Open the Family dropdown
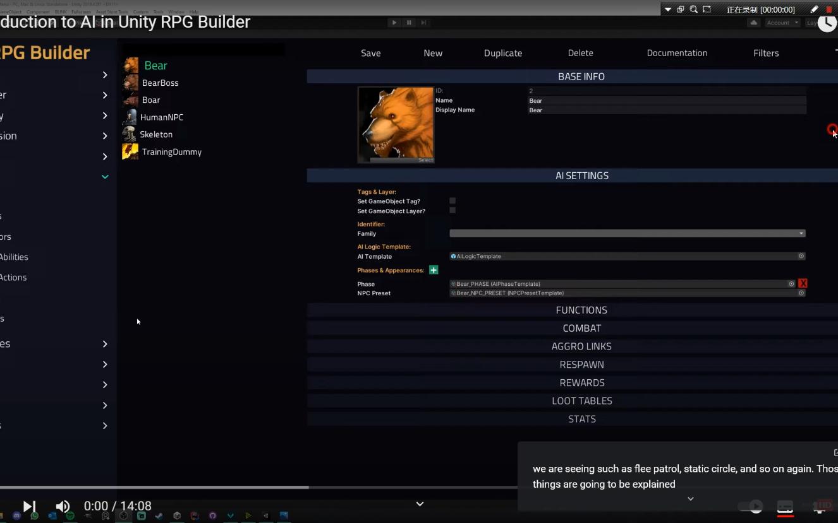Viewport: 838px width, 523px height. click(627, 233)
